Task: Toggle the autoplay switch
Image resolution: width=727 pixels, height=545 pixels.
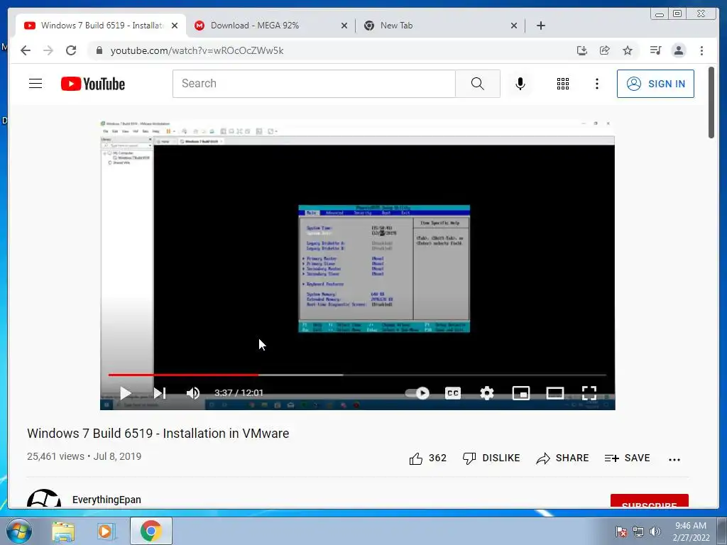Action: point(417,393)
